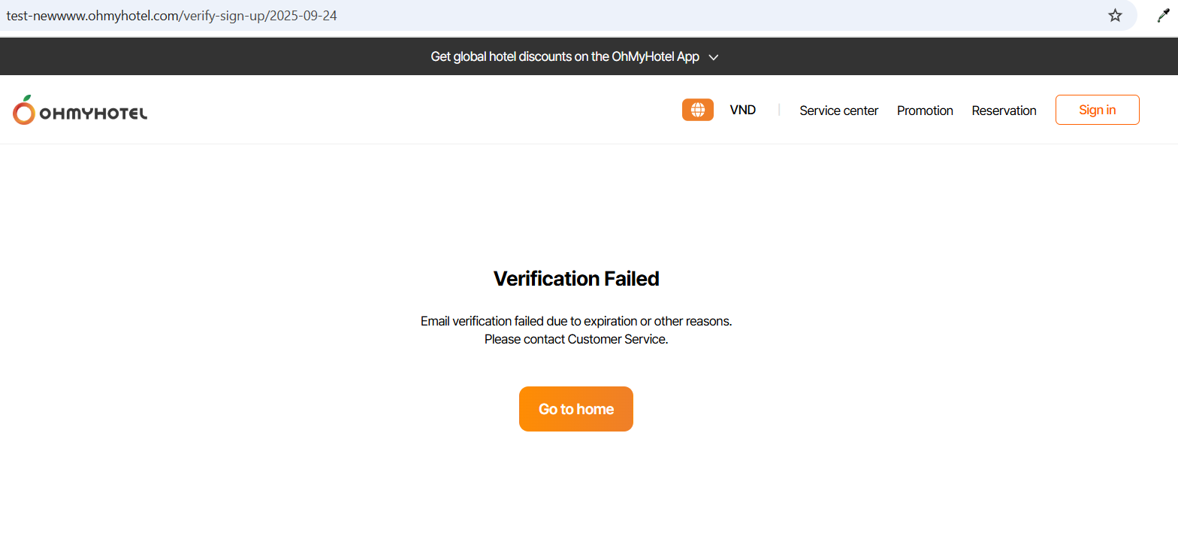This screenshot has height=533, width=1178.
Task: Open the Service center menu
Action: pyautogui.click(x=838, y=111)
